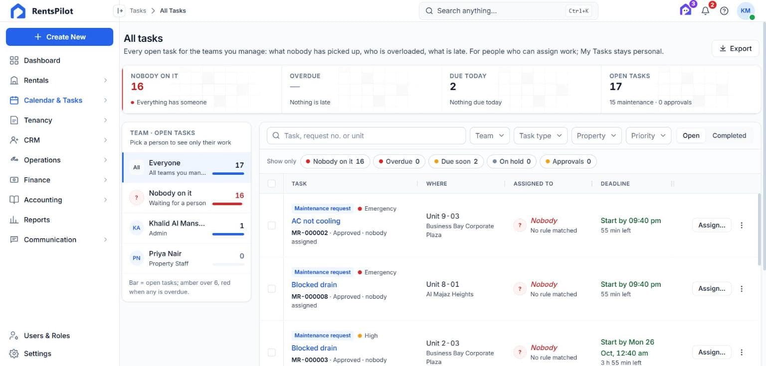766x366 pixels.
Task: Tick the checkbox for AC not cooling
Action: tap(272, 226)
